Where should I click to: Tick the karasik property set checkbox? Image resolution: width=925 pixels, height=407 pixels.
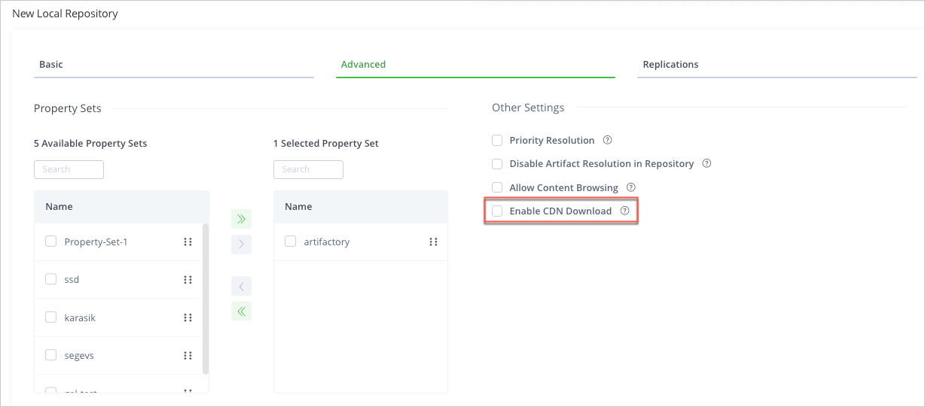pyautogui.click(x=51, y=317)
